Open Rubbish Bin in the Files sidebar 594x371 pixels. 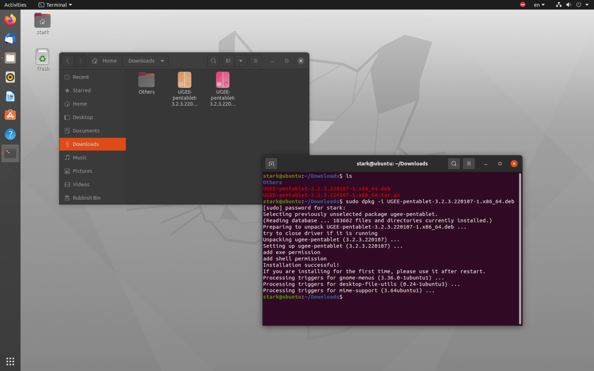pos(93,198)
